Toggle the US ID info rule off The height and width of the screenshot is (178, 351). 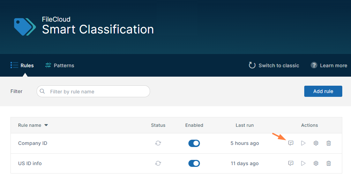click(194, 163)
